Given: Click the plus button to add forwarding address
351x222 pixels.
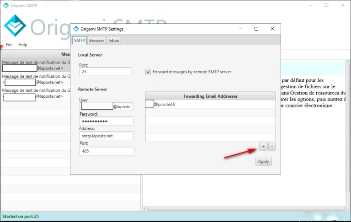Looking at the screenshot, I should [x=263, y=146].
